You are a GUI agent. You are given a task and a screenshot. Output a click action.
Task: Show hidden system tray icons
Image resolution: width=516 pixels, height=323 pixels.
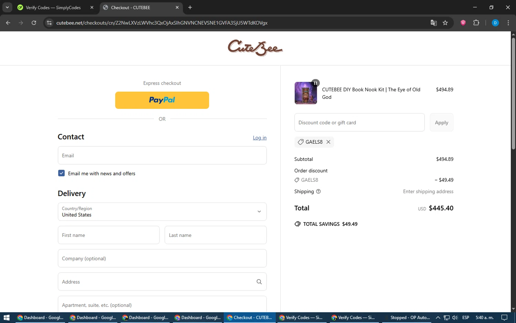point(438,317)
